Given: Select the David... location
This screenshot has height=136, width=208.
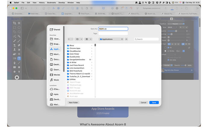Looking at the screenshot, I should (x=55, y=99).
